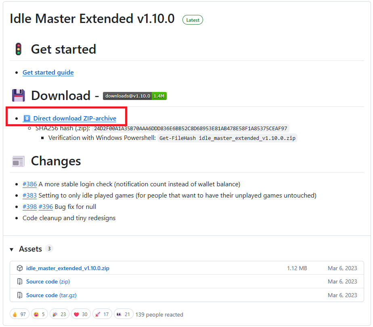Click the SHA256 hash value code

(191, 129)
